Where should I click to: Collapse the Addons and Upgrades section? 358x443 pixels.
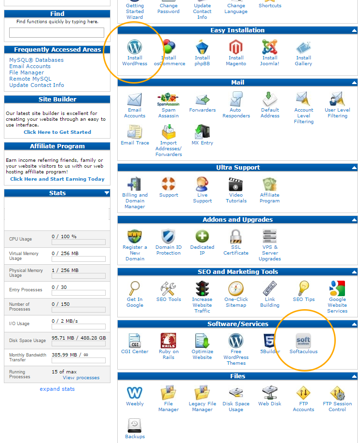(x=354, y=220)
